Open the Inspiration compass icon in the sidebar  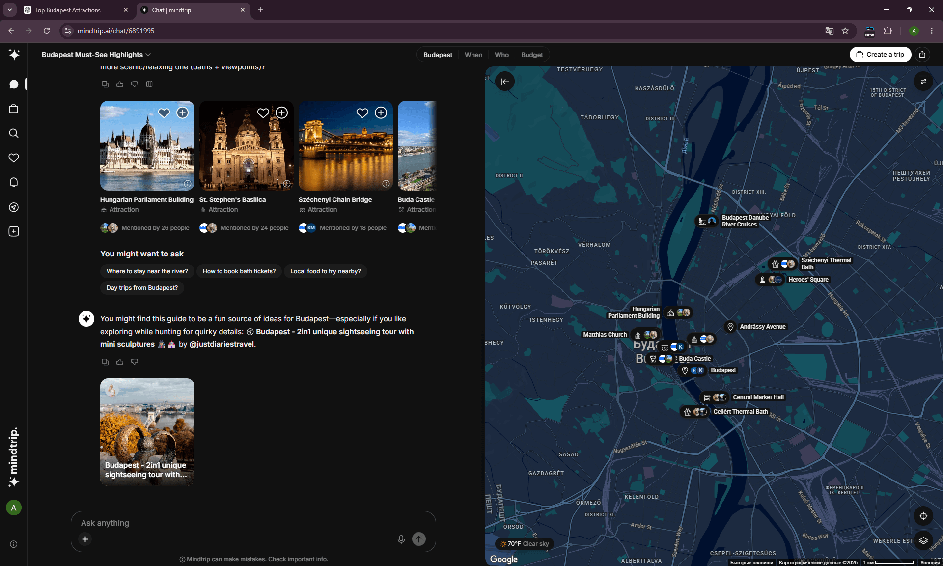click(14, 207)
